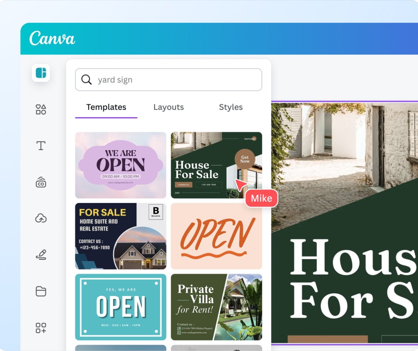Open the Design templates sidebar icon
418x351 pixels.
coord(41,73)
